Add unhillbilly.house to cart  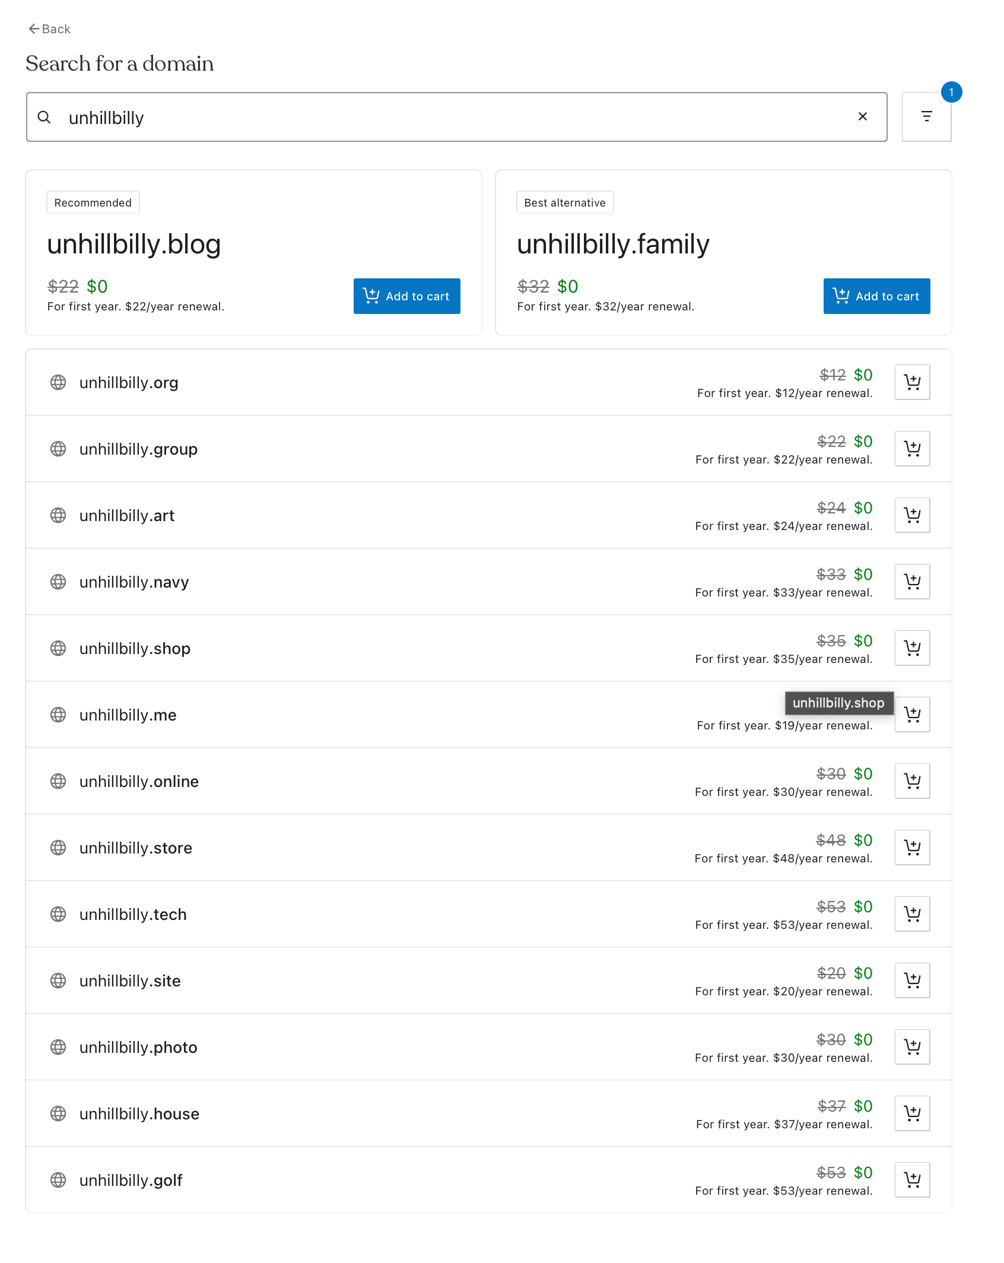[912, 1113]
